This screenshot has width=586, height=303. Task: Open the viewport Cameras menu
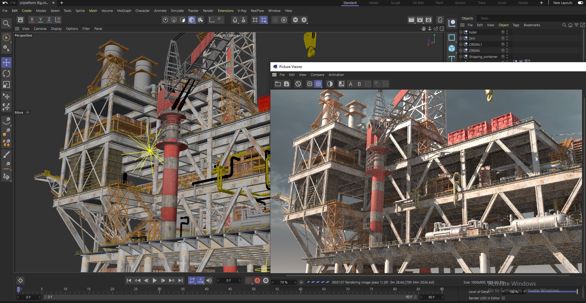(x=40, y=29)
